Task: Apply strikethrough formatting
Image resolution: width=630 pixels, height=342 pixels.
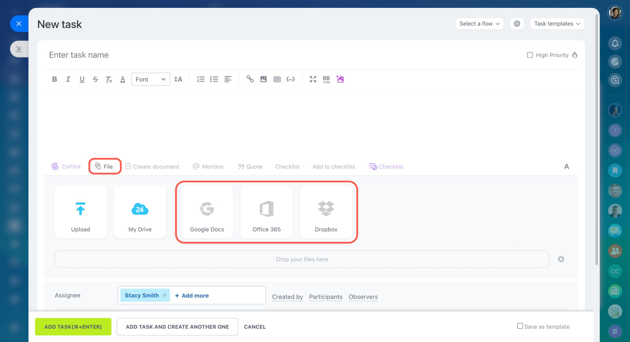Action: point(95,79)
